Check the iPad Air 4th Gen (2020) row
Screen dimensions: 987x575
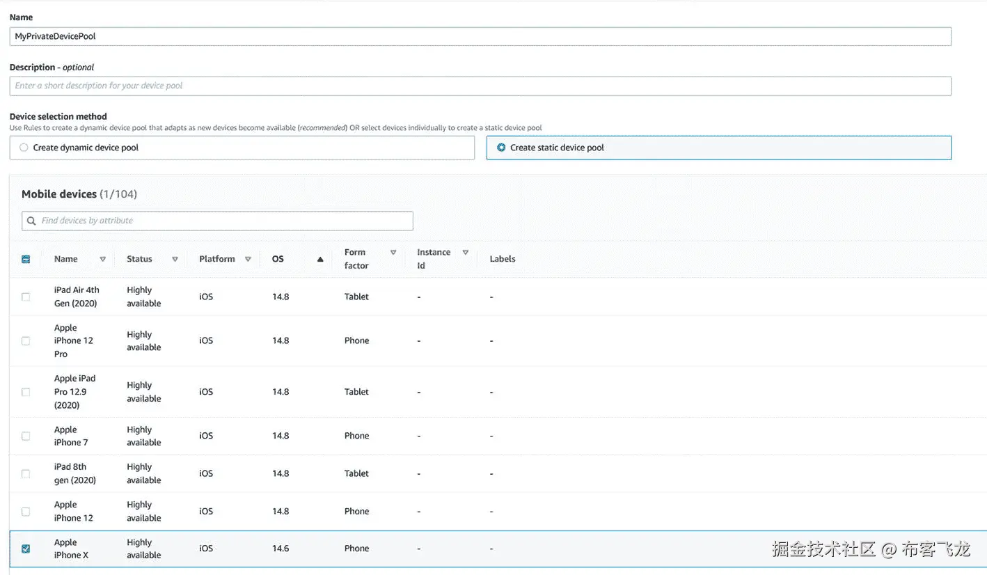[26, 297]
